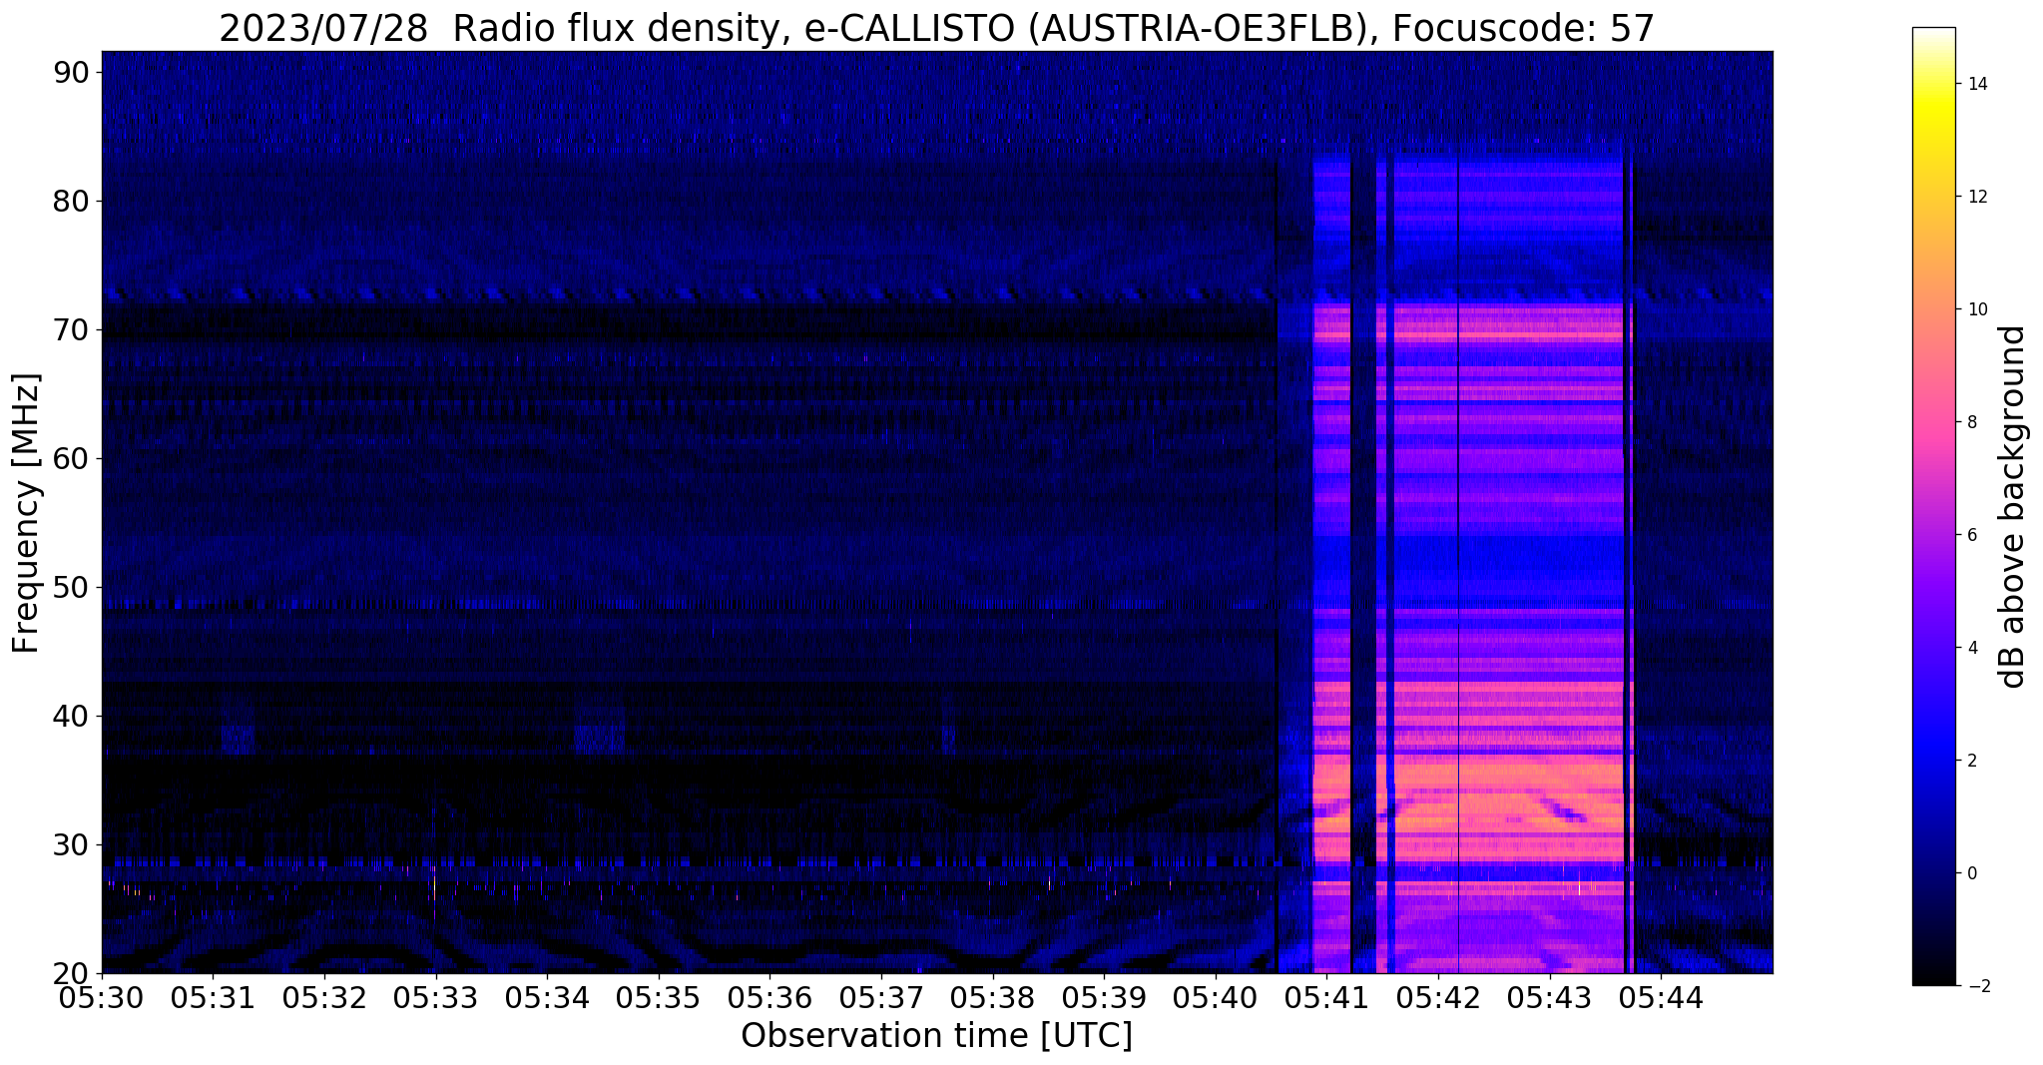Select the 05:40 time tick label
The height and width of the screenshot is (1065, 2043).
pos(1216,998)
